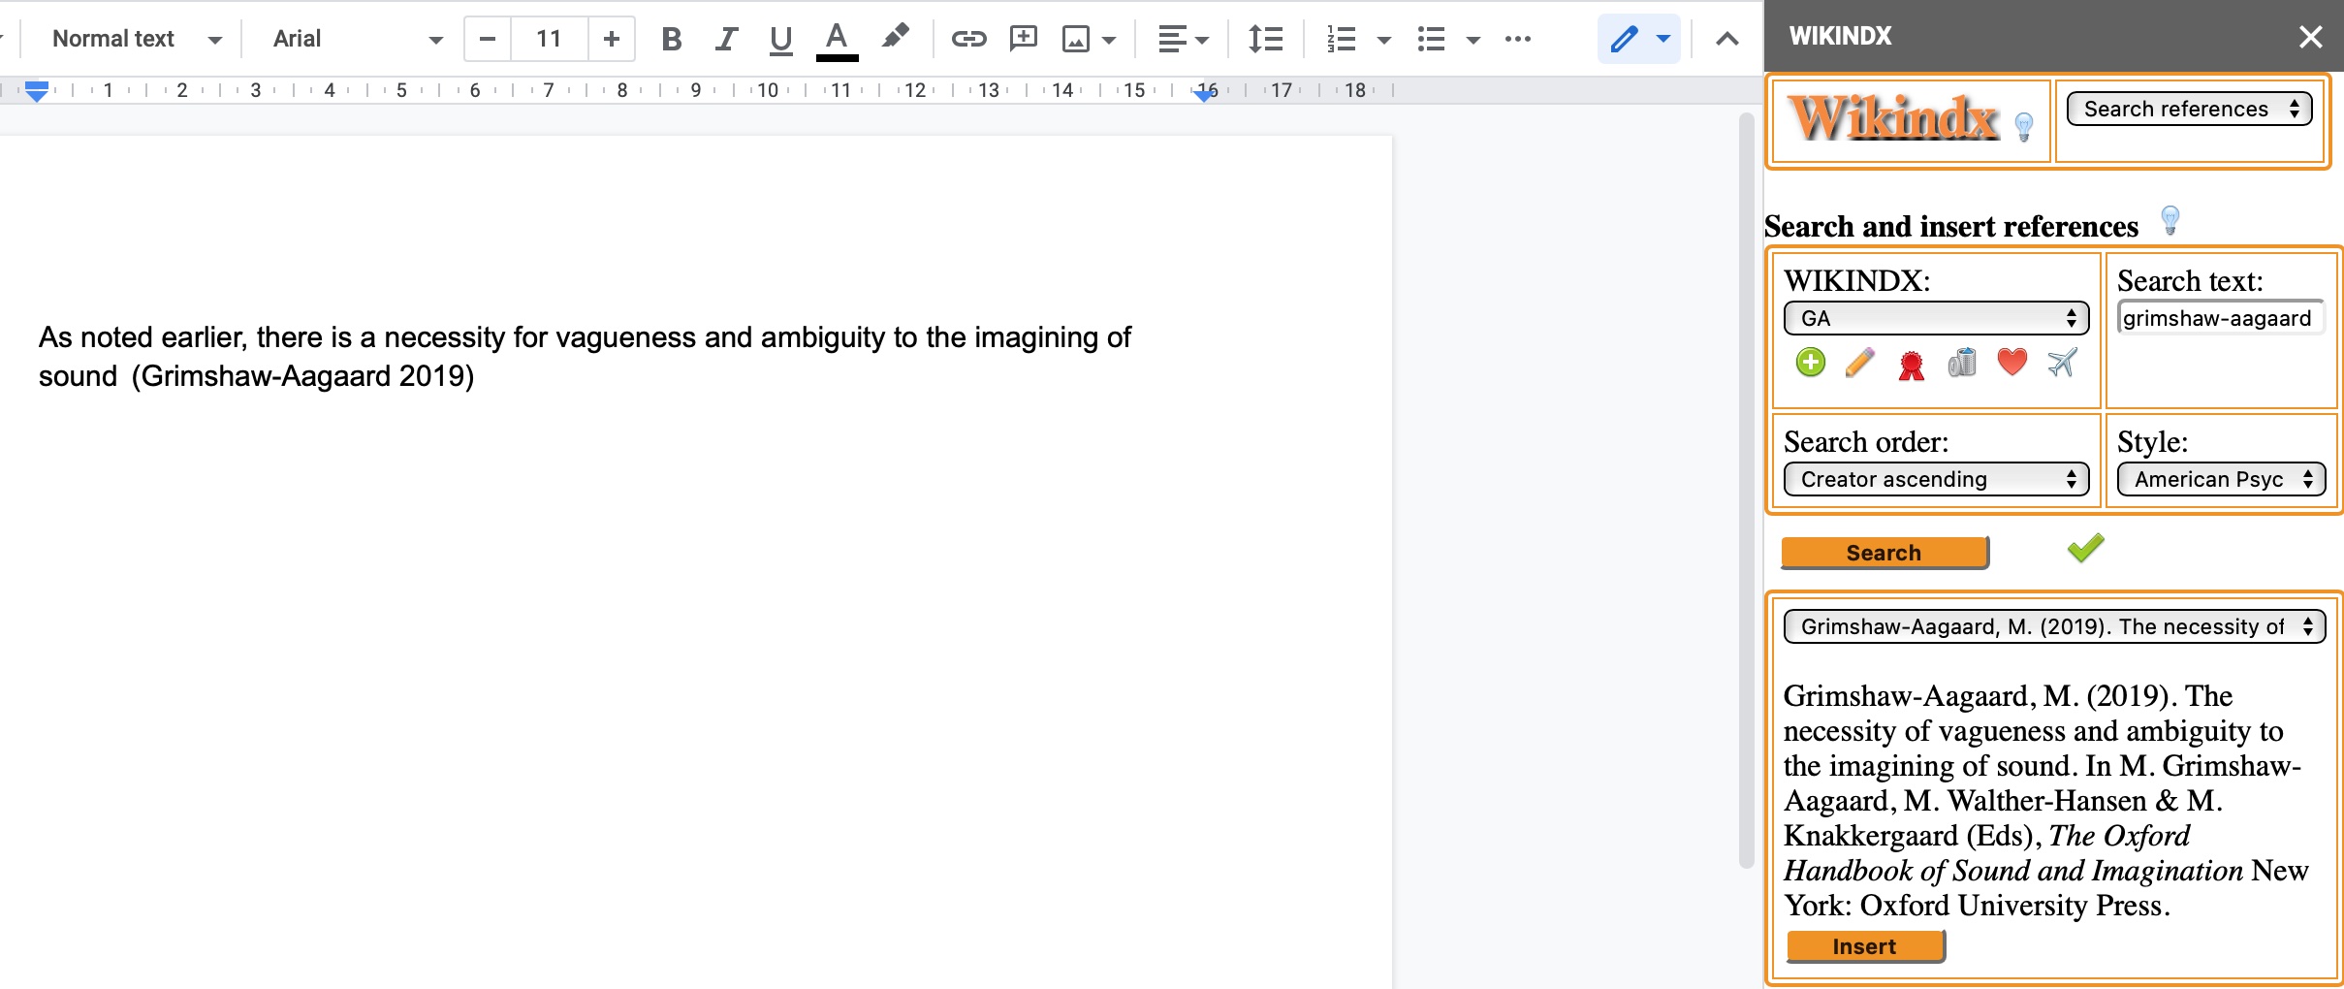Image resolution: width=2344 pixels, height=989 pixels.
Task: Click the lightbulb help beside Wikindx logo
Action: click(2024, 126)
